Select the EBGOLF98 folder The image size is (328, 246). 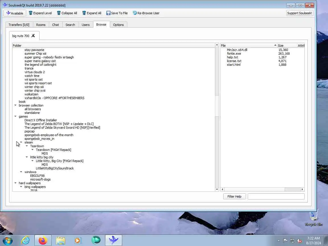click(x=37, y=176)
